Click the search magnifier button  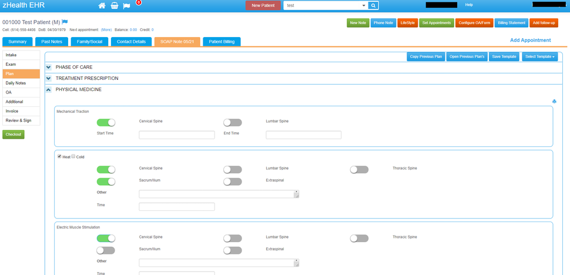pyautogui.click(x=373, y=5)
